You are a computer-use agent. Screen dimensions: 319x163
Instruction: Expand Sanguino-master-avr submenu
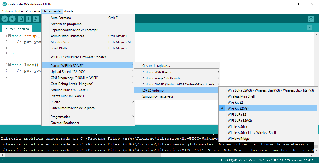177,96
